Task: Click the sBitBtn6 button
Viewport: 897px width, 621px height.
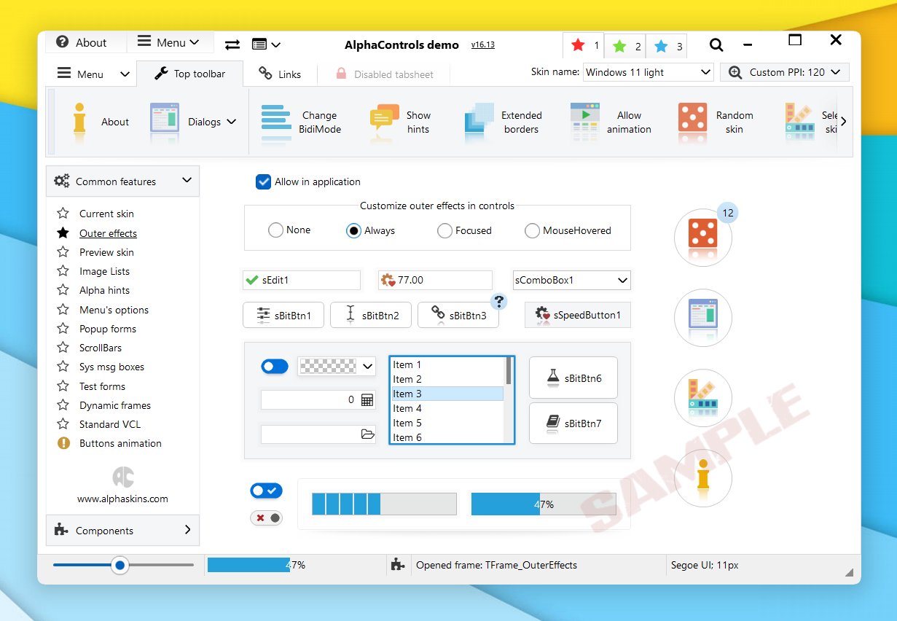Action: 573,378
